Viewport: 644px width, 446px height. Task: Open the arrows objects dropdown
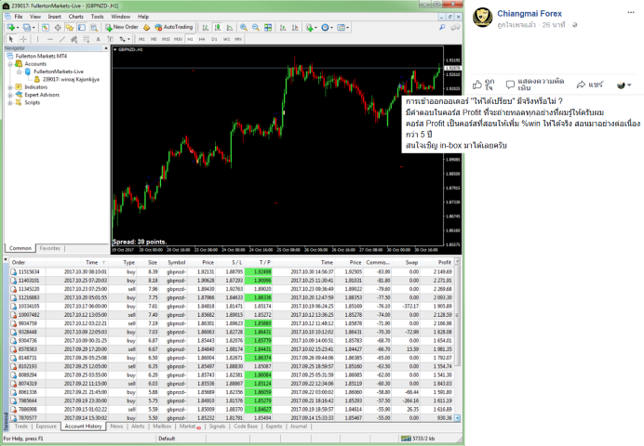[x=125, y=39]
